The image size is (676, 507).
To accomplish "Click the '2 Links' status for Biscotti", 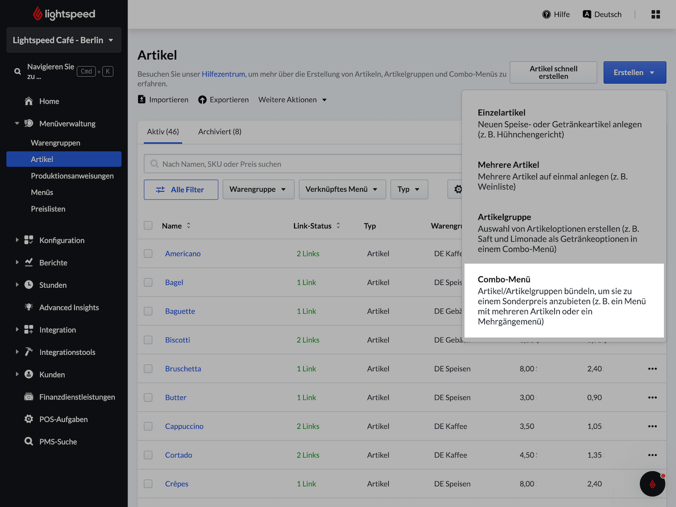I will click(308, 340).
